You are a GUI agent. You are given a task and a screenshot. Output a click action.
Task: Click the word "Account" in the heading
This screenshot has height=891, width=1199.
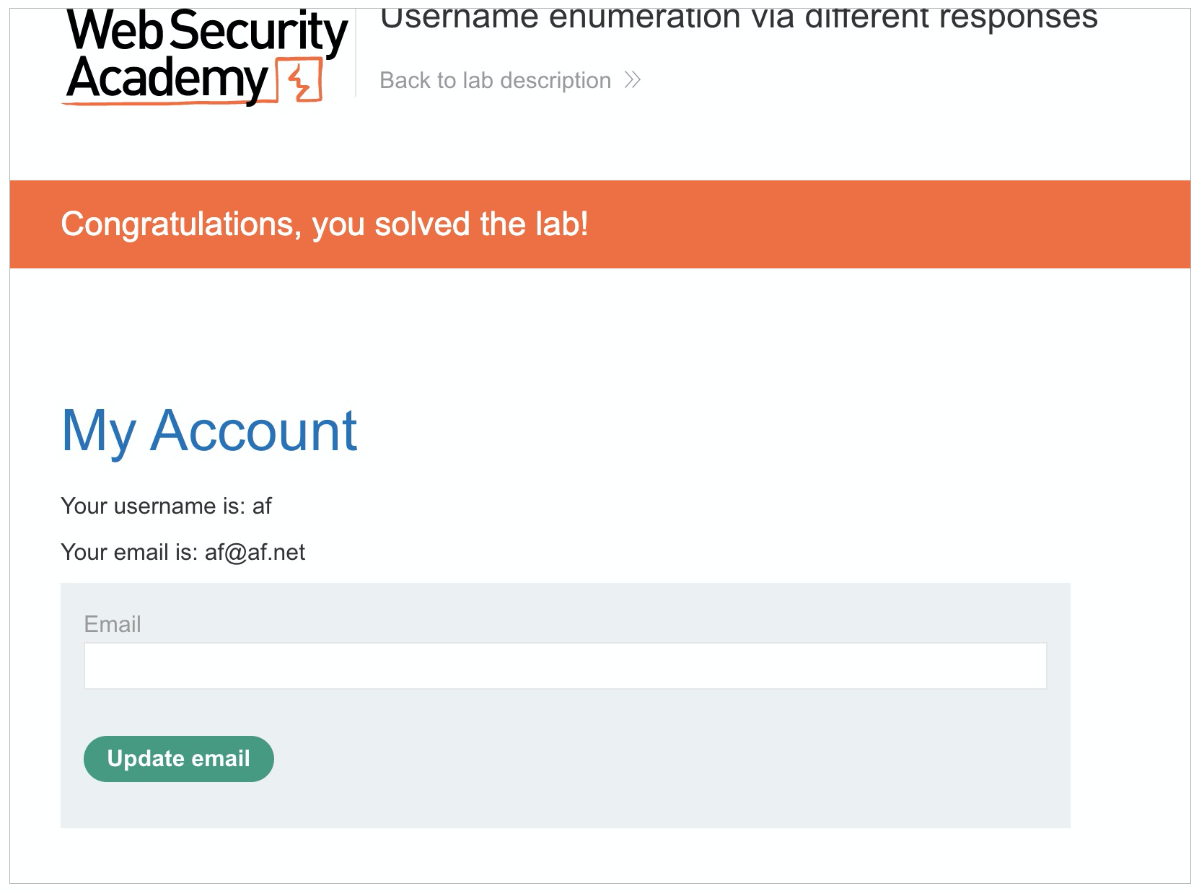[253, 431]
